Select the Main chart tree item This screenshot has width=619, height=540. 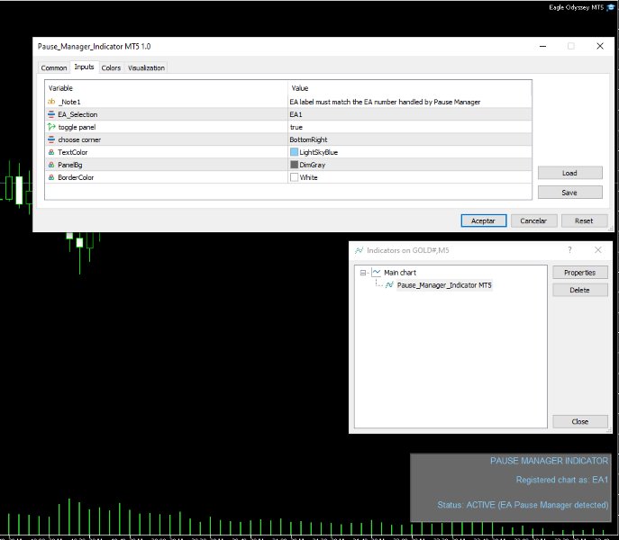tap(400, 273)
